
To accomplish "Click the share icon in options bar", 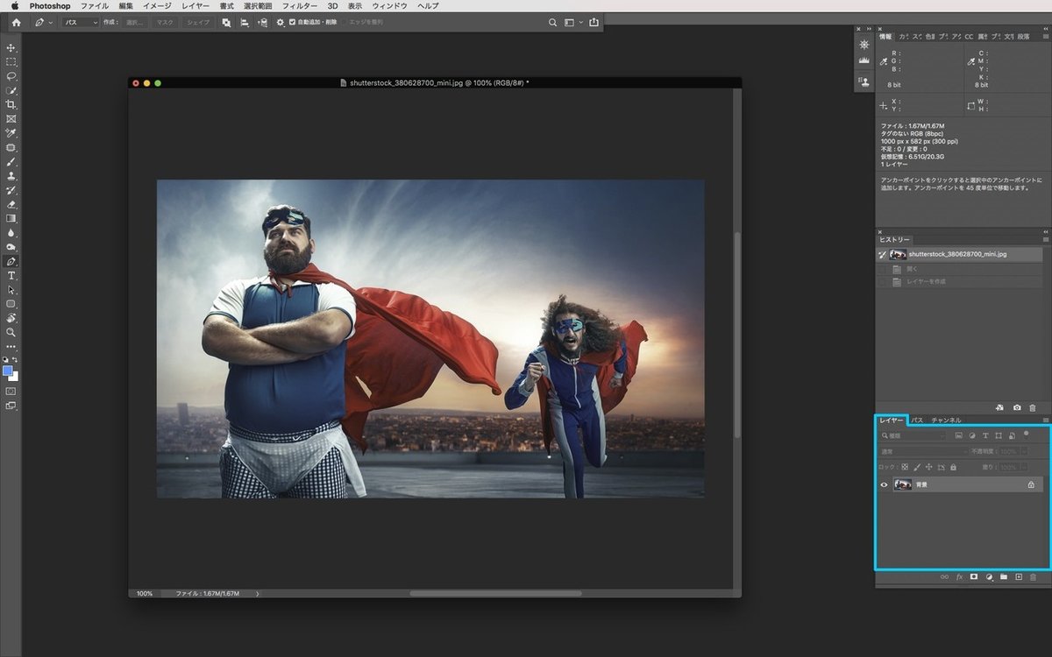I will 594,22.
